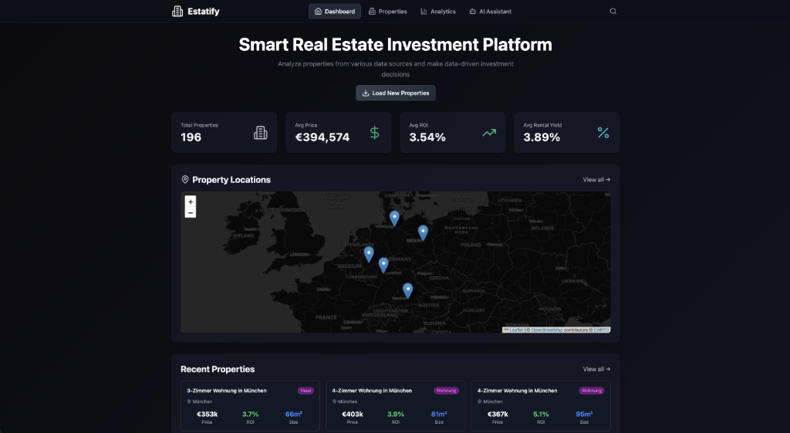Select the map marker near Netherlands border
This screenshot has width=790, height=433.
(x=369, y=254)
